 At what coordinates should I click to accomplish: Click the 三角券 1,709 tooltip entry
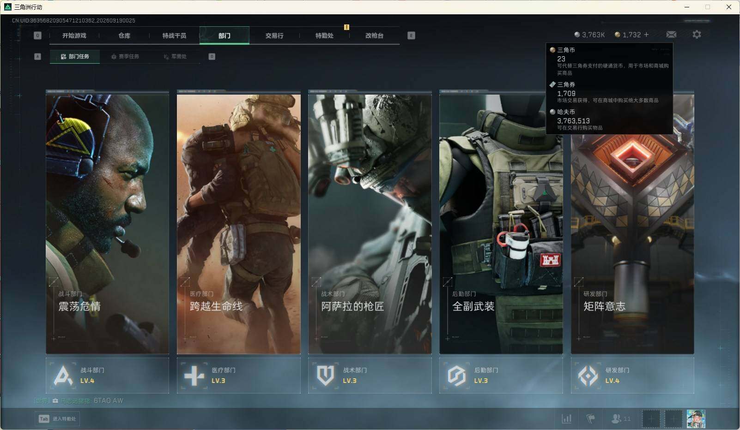point(609,92)
